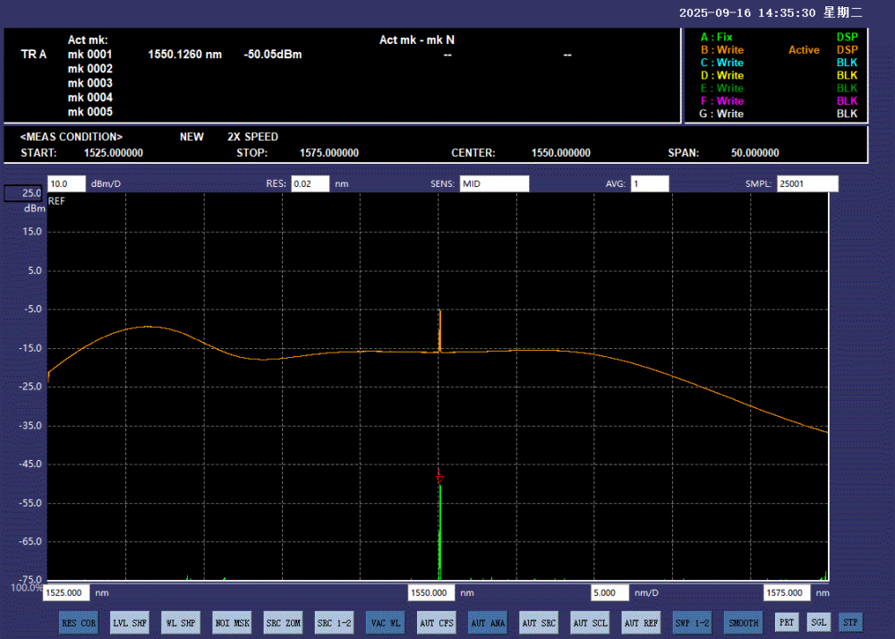The image size is (895, 639).
Task: Edit the RES resolution field
Action: (310, 183)
